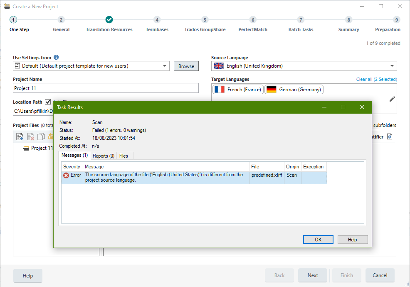The width and height of the screenshot is (410, 287).
Task: Click the Project 11 folder icon in tree
Action: pos(26,148)
